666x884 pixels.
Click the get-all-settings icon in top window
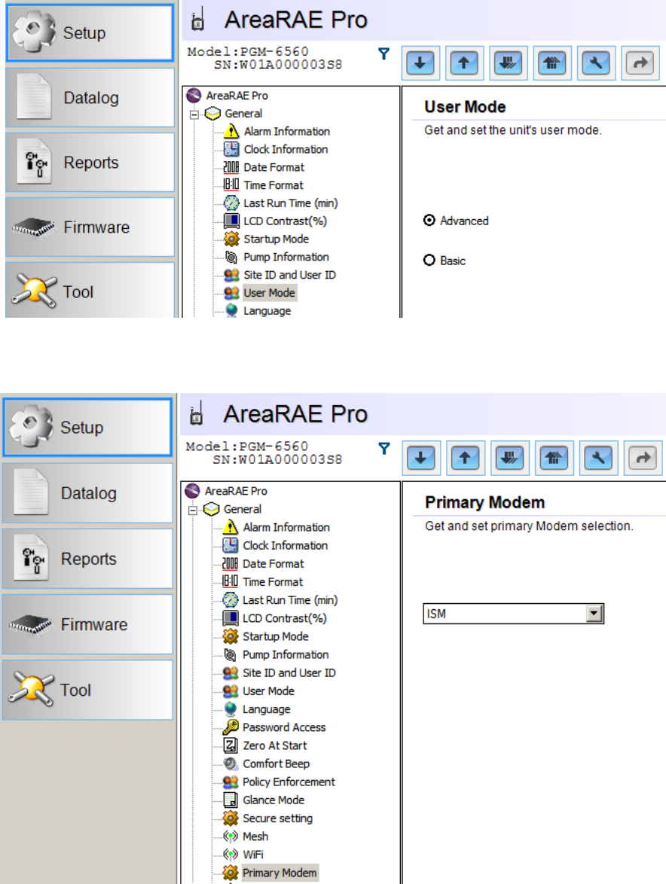508,63
